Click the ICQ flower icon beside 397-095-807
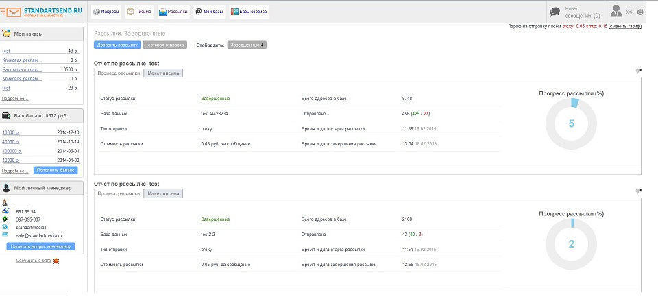Screen dimensions: 658x299 pyautogui.click(x=5, y=219)
